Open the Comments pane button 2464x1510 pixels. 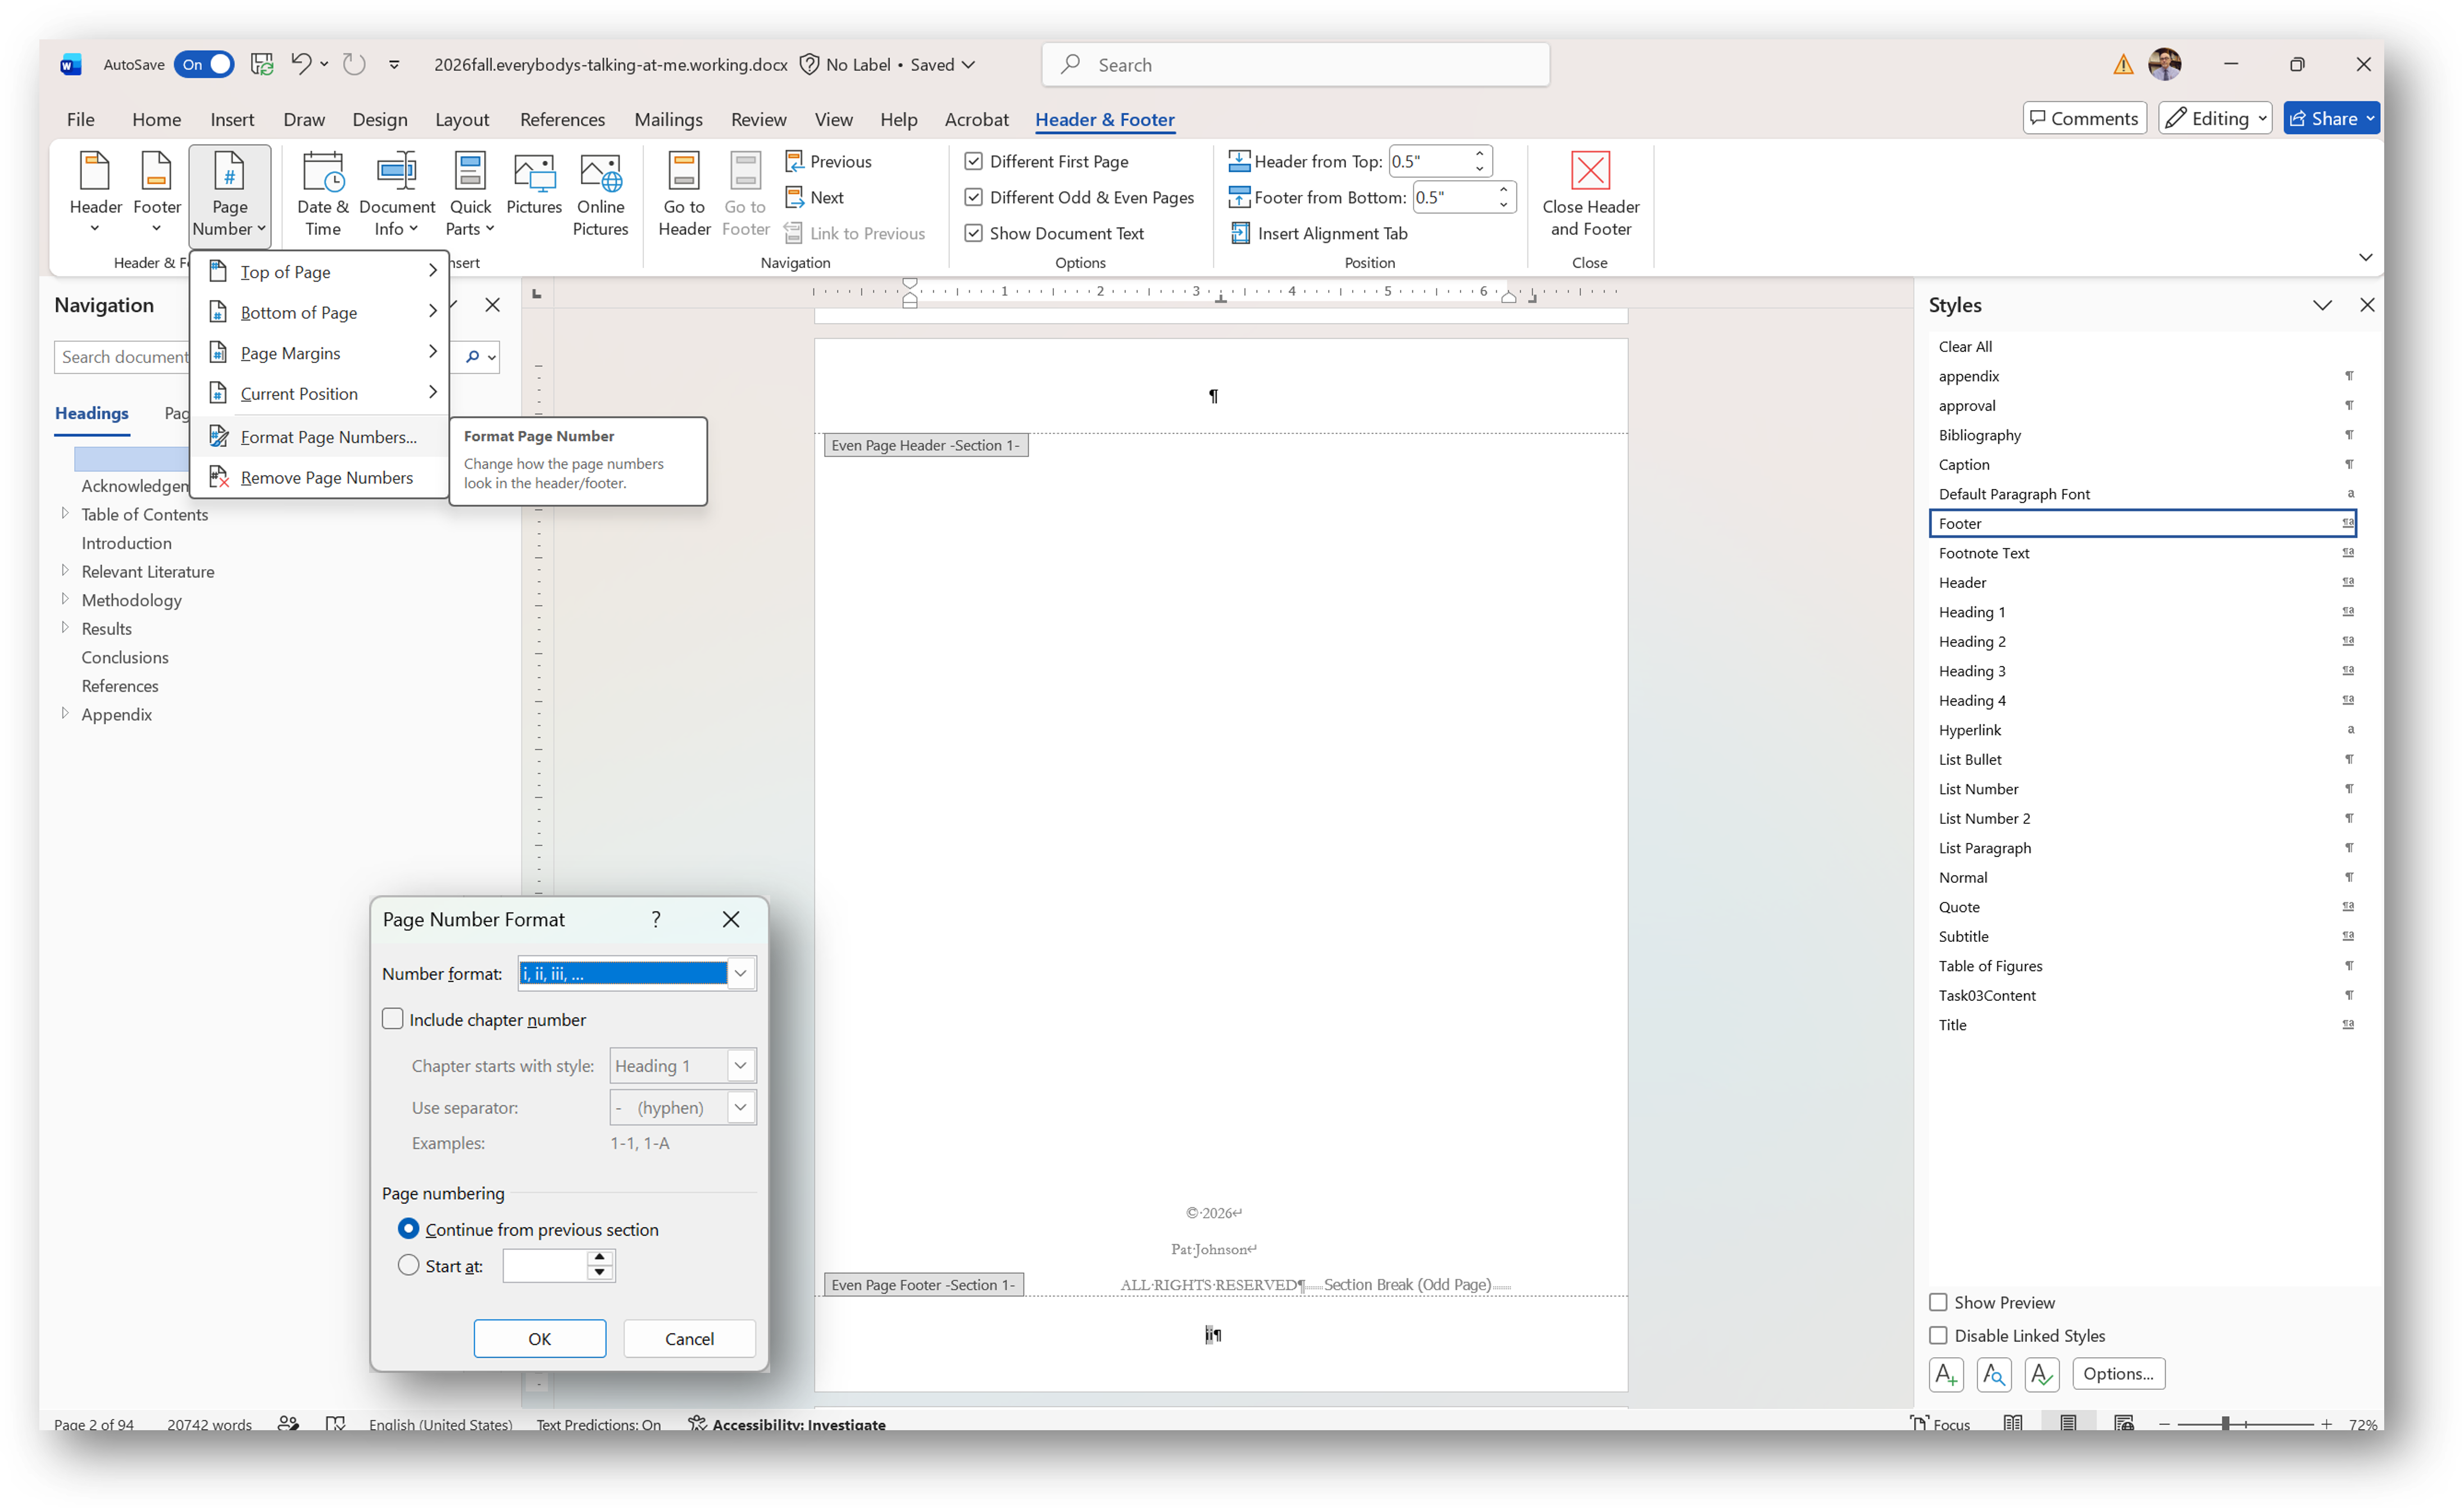point(2084,118)
